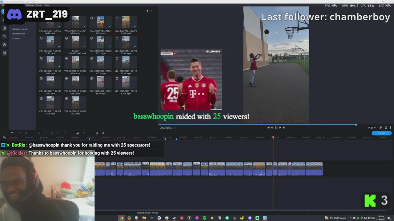Select thumbnail VID_20250817_205801733.mp4
This screenshot has width=394, height=221.
pos(75,103)
